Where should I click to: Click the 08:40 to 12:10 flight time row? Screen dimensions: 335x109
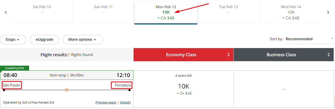67,75
